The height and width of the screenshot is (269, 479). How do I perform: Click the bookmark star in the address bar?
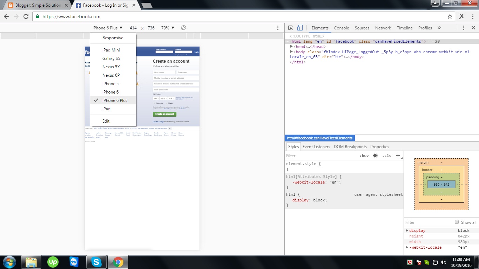pos(449,16)
